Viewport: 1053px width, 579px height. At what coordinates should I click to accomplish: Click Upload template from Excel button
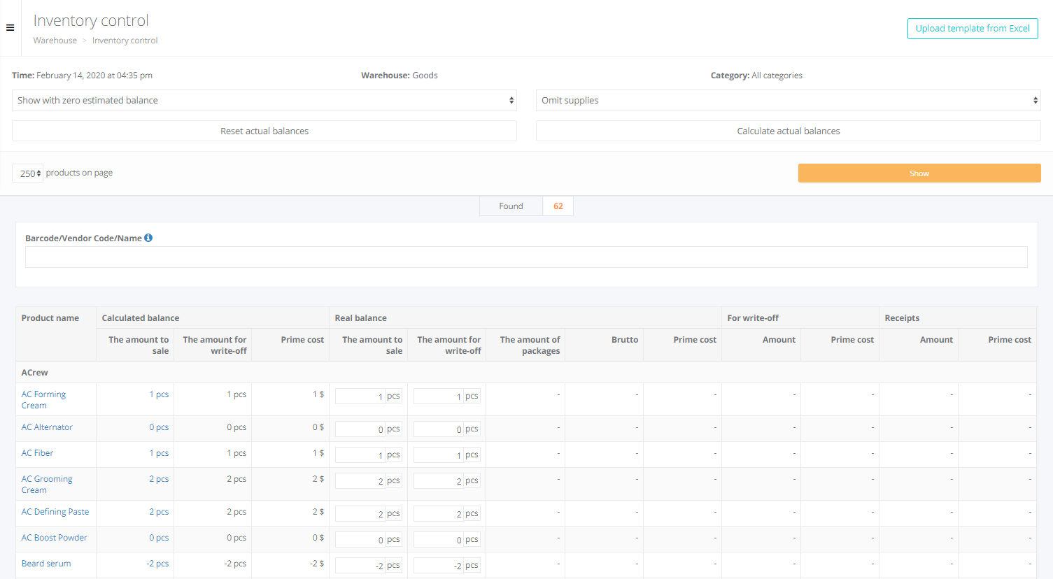pyautogui.click(x=972, y=29)
